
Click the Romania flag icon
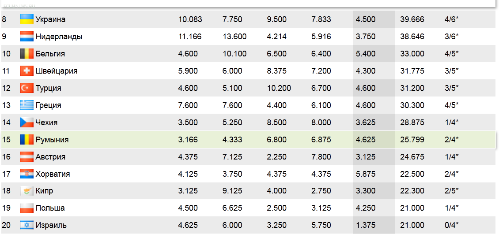tap(27, 140)
